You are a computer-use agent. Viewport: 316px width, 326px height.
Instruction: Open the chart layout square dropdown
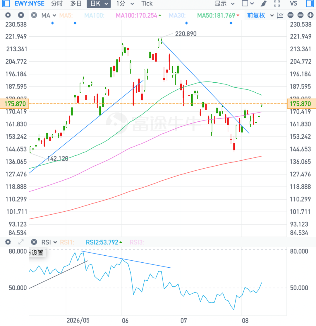pos(248,4)
